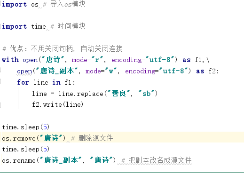The width and height of the screenshot is (244, 174).
Task: Click the string "w" mode value
Action: pos(111,71)
